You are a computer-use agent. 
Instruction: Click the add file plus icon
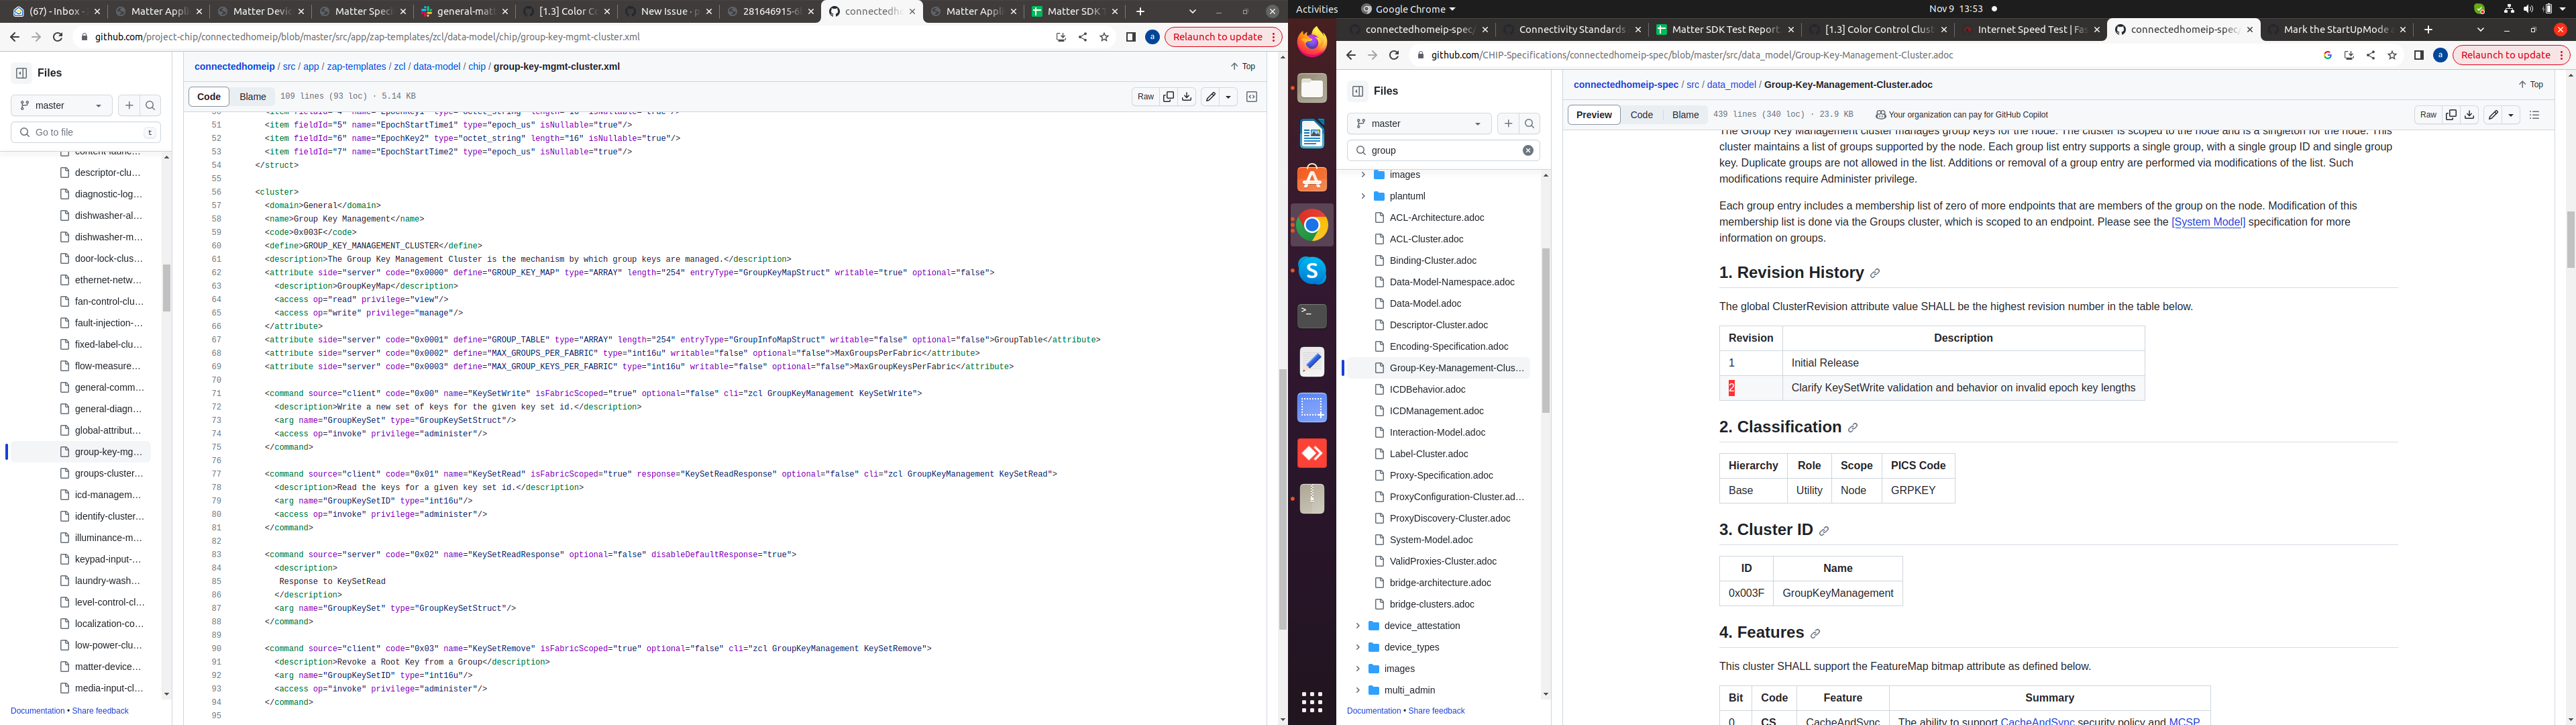pyautogui.click(x=1508, y=123)
